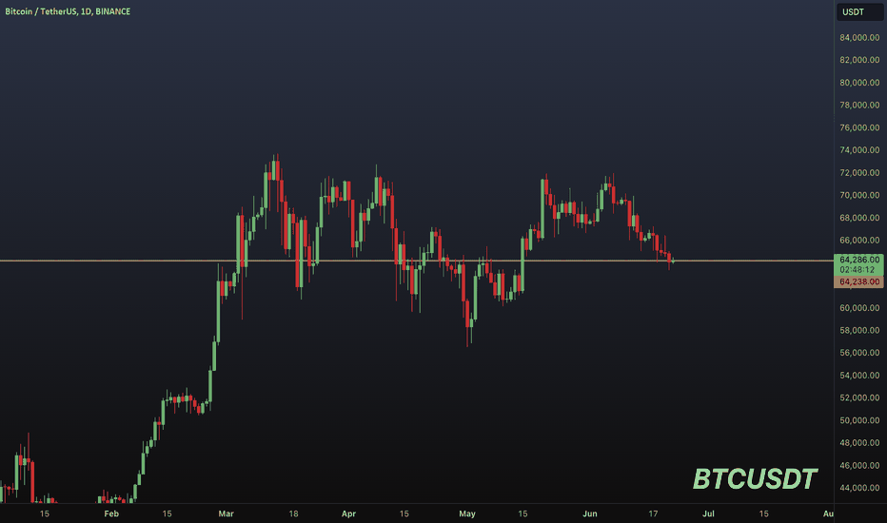Click the 68,000.00 price axis label
The image size is (887, 523).
[x=859, y=218]
